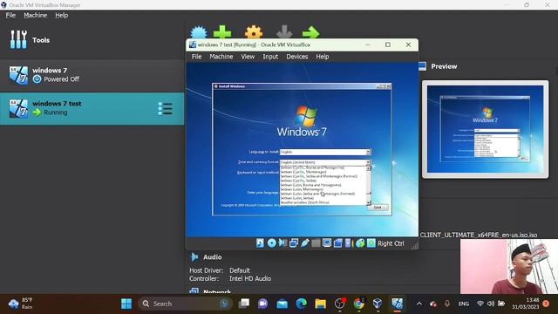Screen dimensions: 558x314
Task: Click the Task View taskbar icon
Action: (x=244, y=304)
